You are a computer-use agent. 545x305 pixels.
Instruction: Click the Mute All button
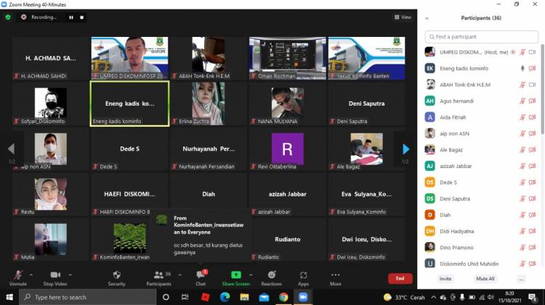pyautogui.click(x=485, y=279)
